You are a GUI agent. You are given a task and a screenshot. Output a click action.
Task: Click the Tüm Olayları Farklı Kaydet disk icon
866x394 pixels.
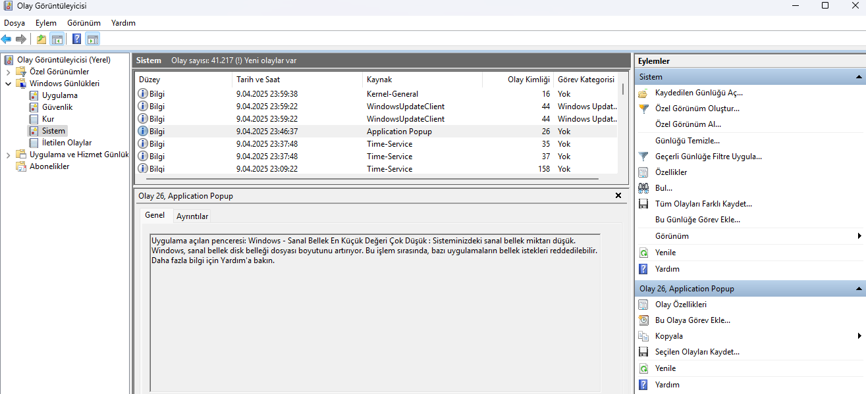click(644, 204)
